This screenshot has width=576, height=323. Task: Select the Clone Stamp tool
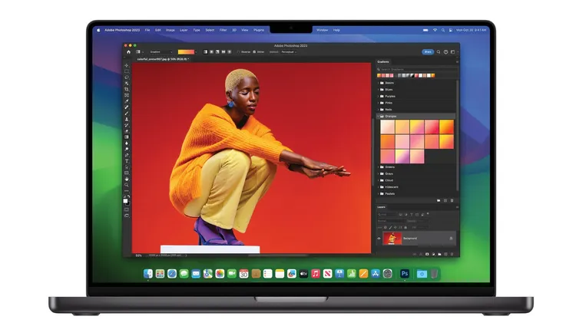(127, 119)
